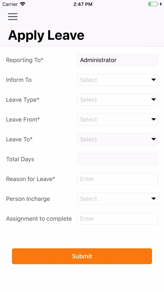The image size is (164, 292).
Task: Click Leave To dropdown arrow
Action: [154, 139]
